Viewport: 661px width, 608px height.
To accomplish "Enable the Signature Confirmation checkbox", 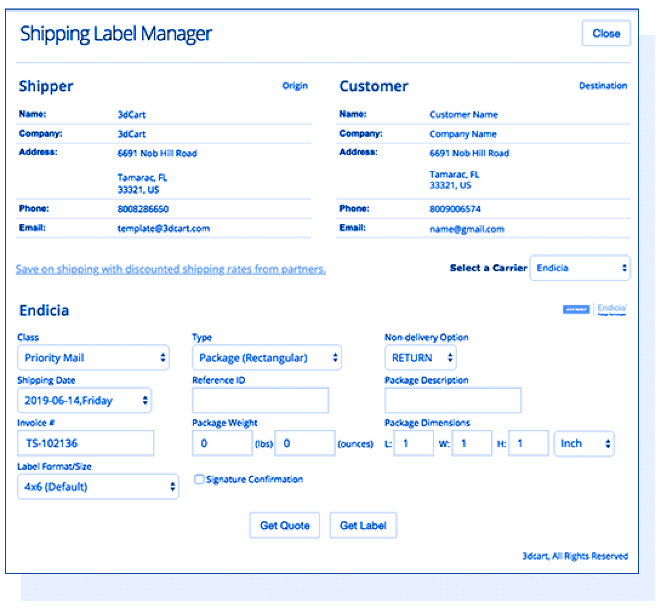I will pos(199,480).
